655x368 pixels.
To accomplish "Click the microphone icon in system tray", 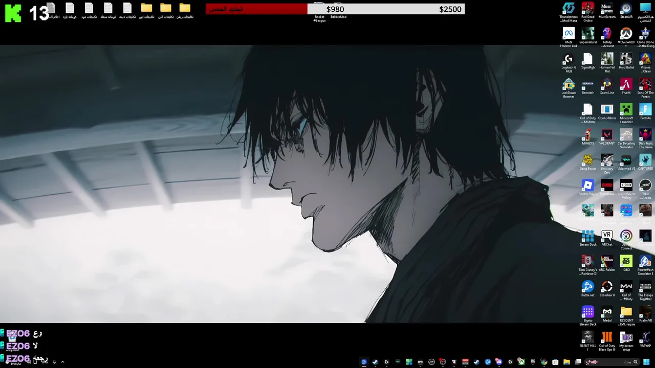I will [54, 362].
